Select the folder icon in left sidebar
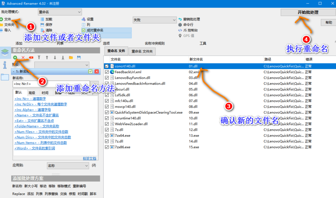This screenshot has height=198, width=336. [5, 77]
